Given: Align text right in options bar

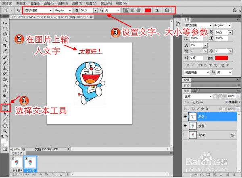Looking at the screenshot, I should point(138,10).
